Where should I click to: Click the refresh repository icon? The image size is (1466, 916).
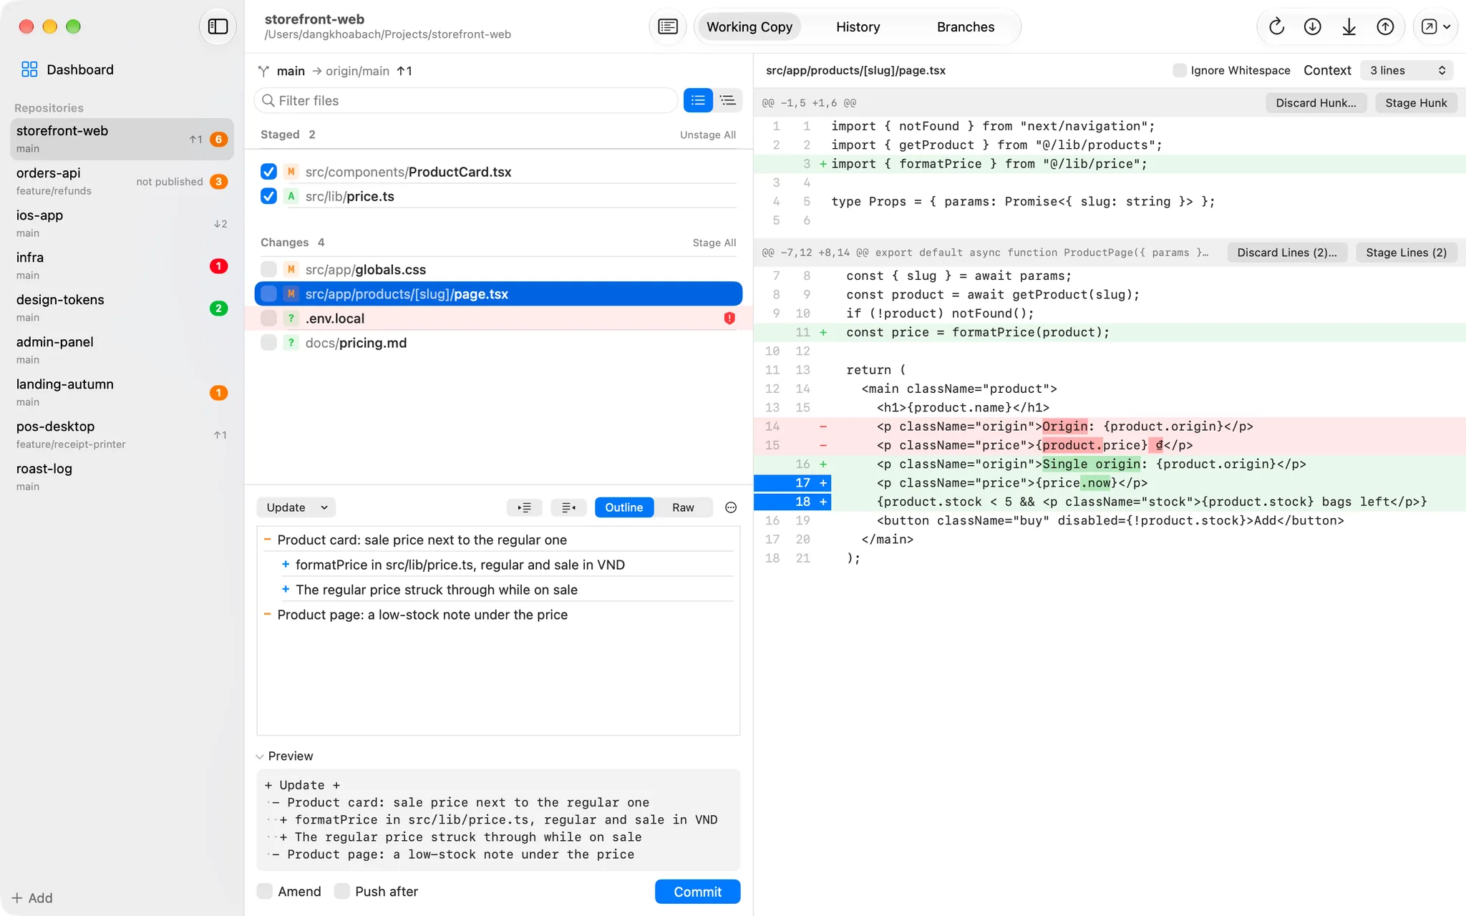(1276, 26)
